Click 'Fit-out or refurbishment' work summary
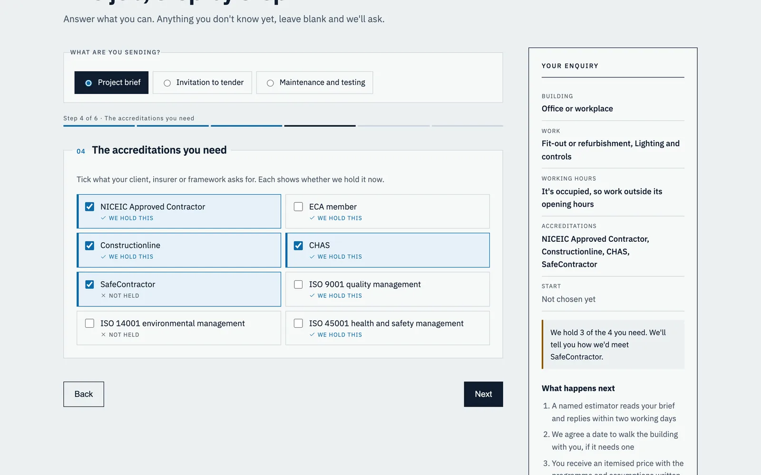The image size is (761, 475). click(x=610, y=150)
